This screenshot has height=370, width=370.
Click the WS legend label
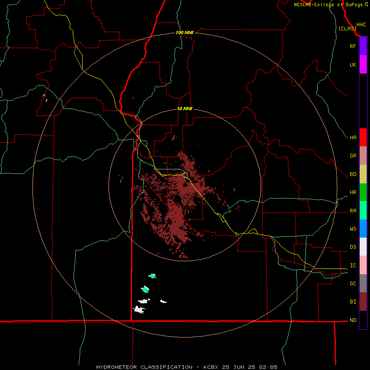(353, 229)
